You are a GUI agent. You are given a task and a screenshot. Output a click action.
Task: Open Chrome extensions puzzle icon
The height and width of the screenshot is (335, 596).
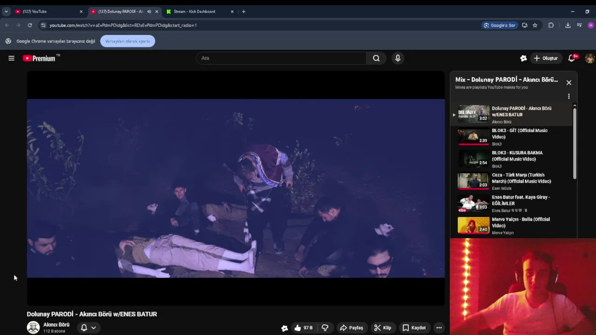(x=551, y=25)
